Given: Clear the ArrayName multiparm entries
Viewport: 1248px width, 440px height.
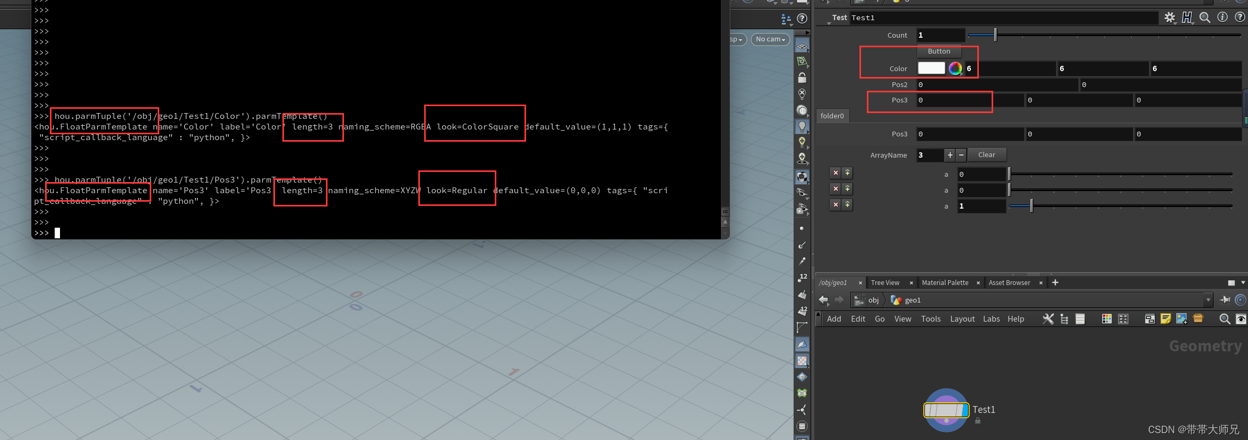Looking at the screenshot, I should 986,155.
